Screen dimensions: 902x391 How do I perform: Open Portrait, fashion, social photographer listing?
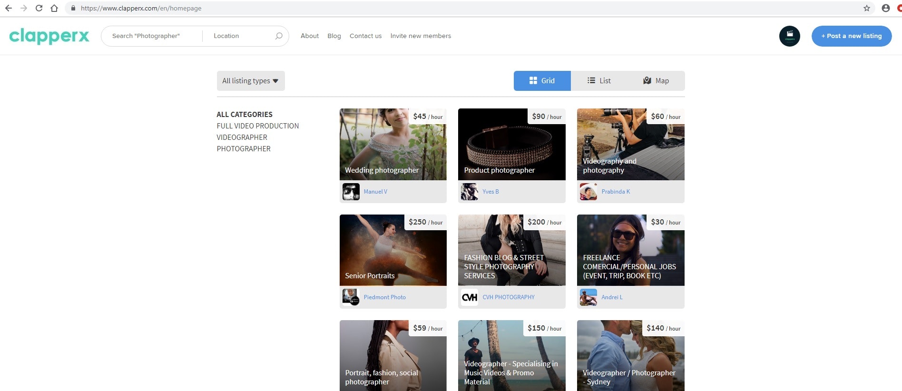[x=393, y=356]
